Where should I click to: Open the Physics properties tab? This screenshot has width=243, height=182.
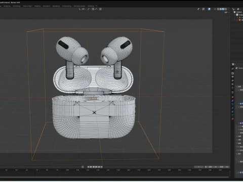(232, 108)
